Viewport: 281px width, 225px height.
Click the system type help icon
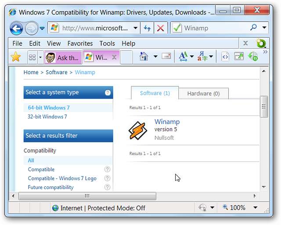point(108,92)
